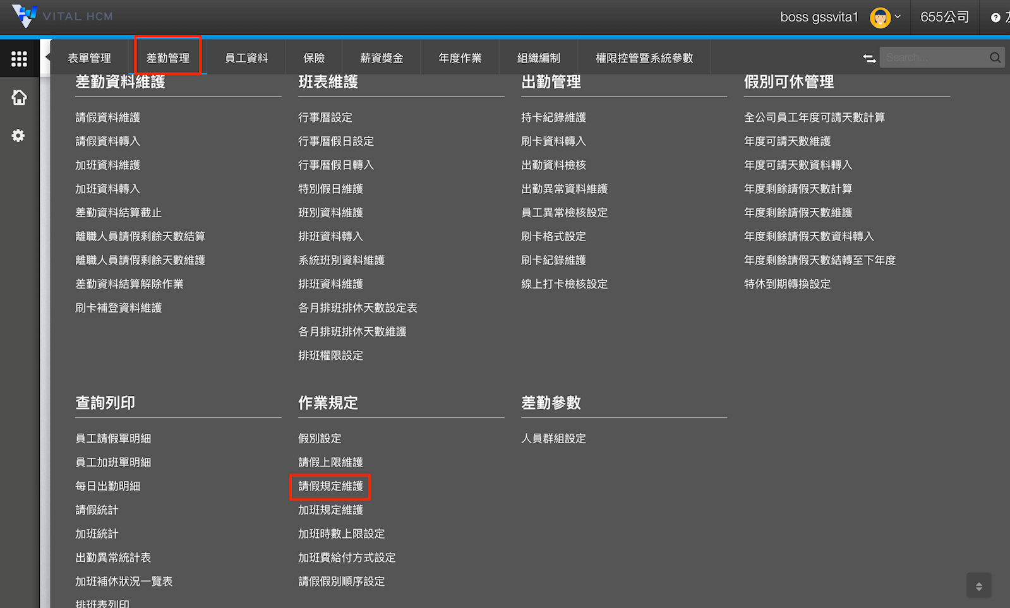
Task: Open the settings gear in sidebar
Action: click(x=18, y=136)
